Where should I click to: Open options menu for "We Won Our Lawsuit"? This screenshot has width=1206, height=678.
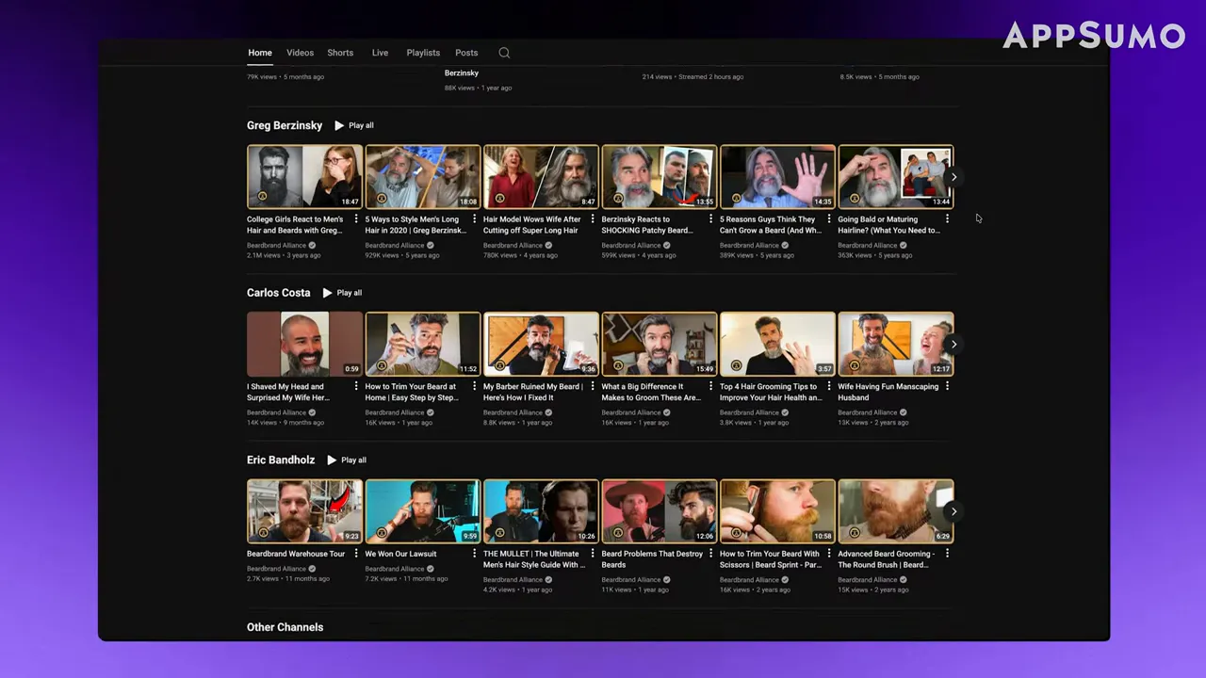coord(474,554)
